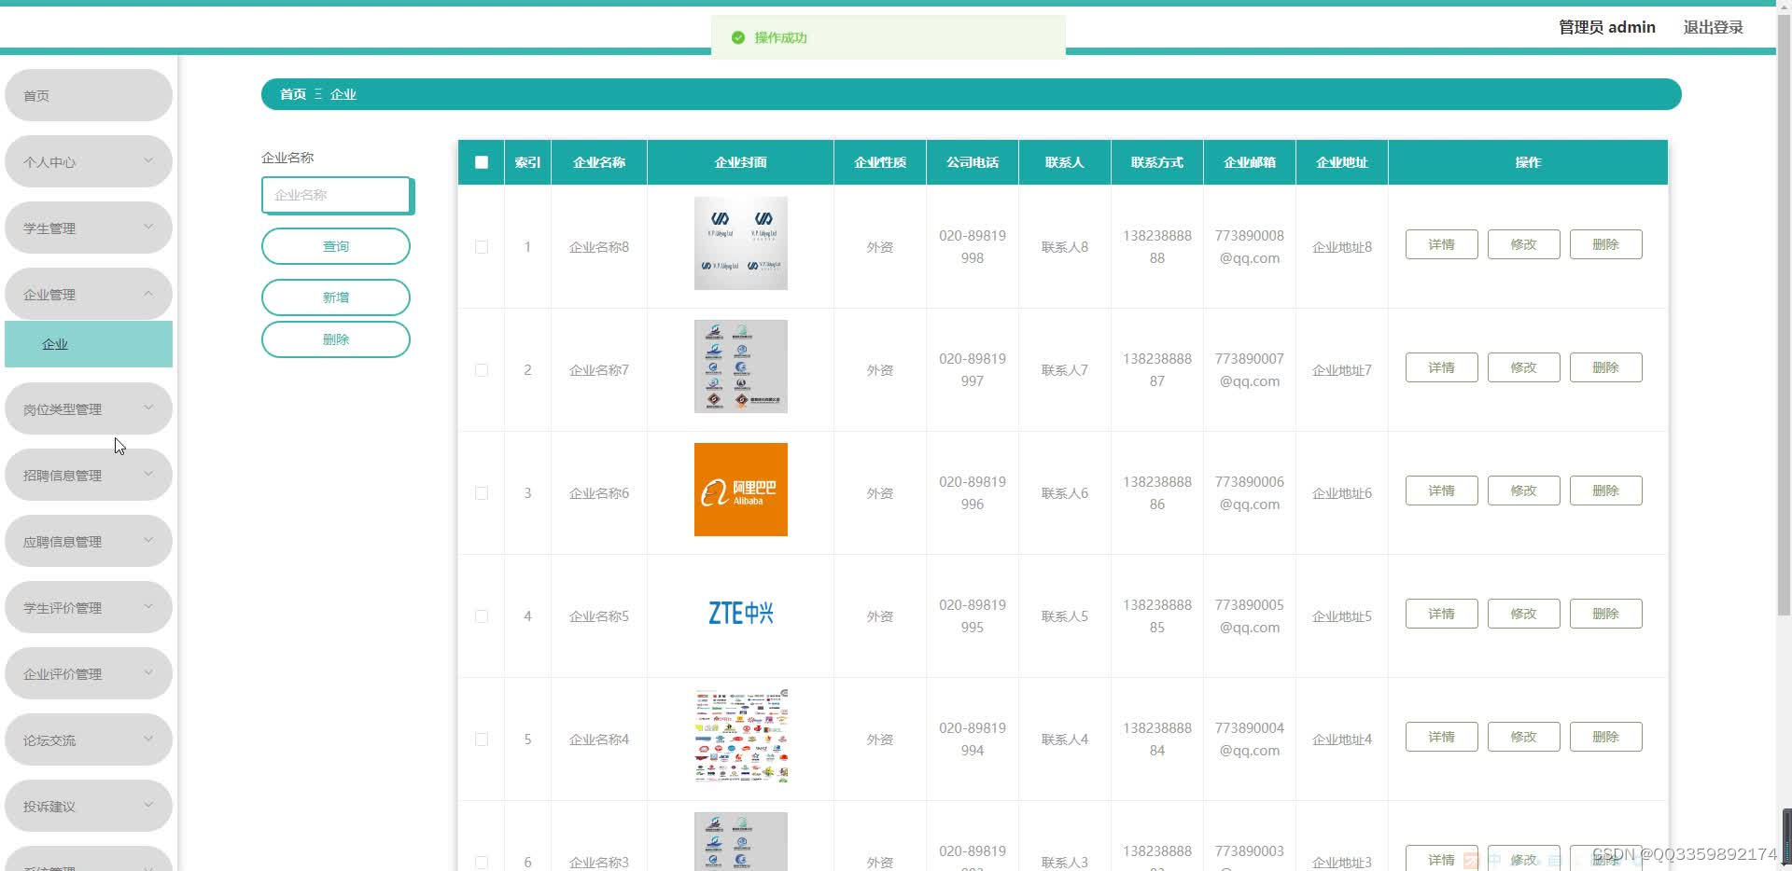Click the 索引 column header
1792x871 pixels.
tap(527, 162)
